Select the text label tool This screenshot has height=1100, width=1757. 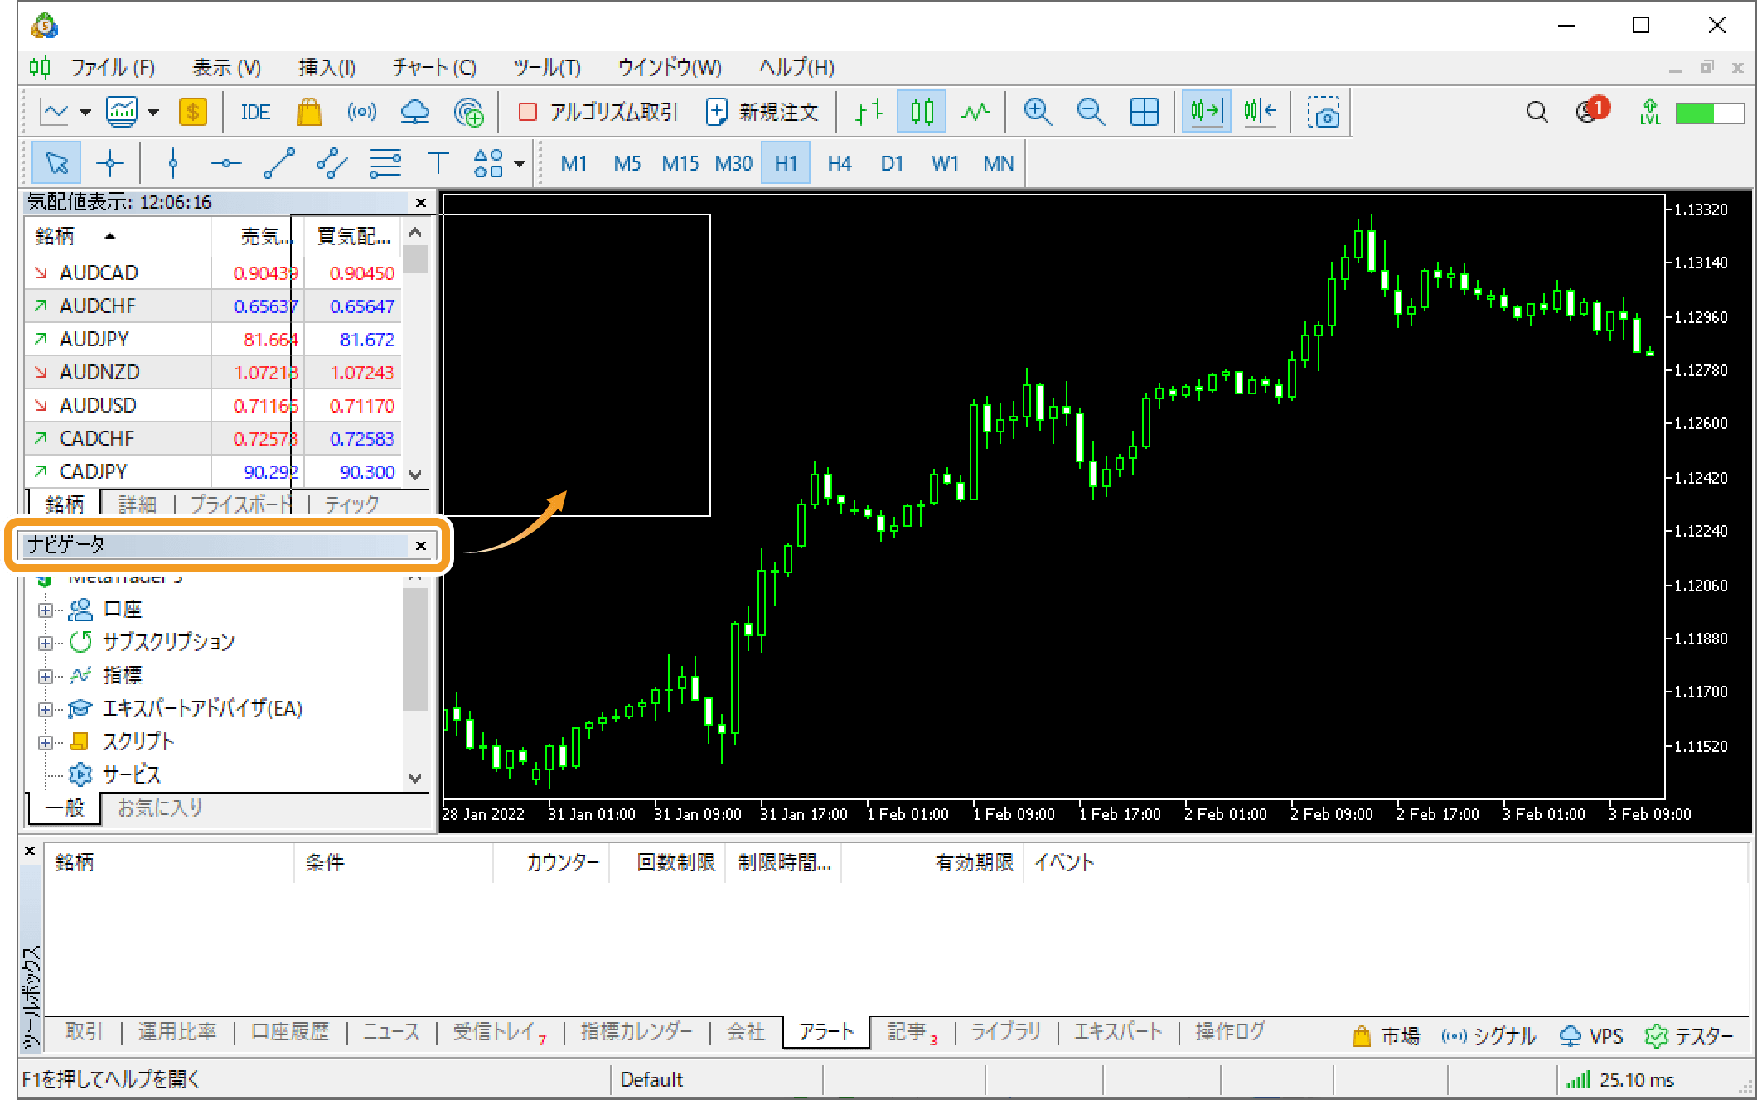pyautogui.click(x=438, y=163)
